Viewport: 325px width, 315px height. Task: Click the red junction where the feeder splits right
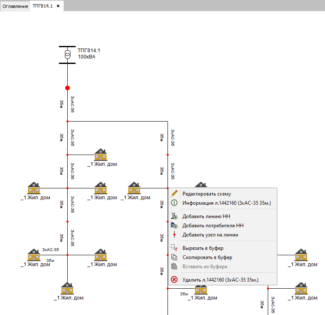click(67, 121)
